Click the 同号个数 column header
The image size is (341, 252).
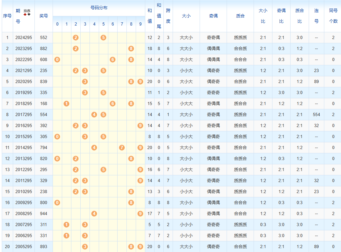pos(333,16)
